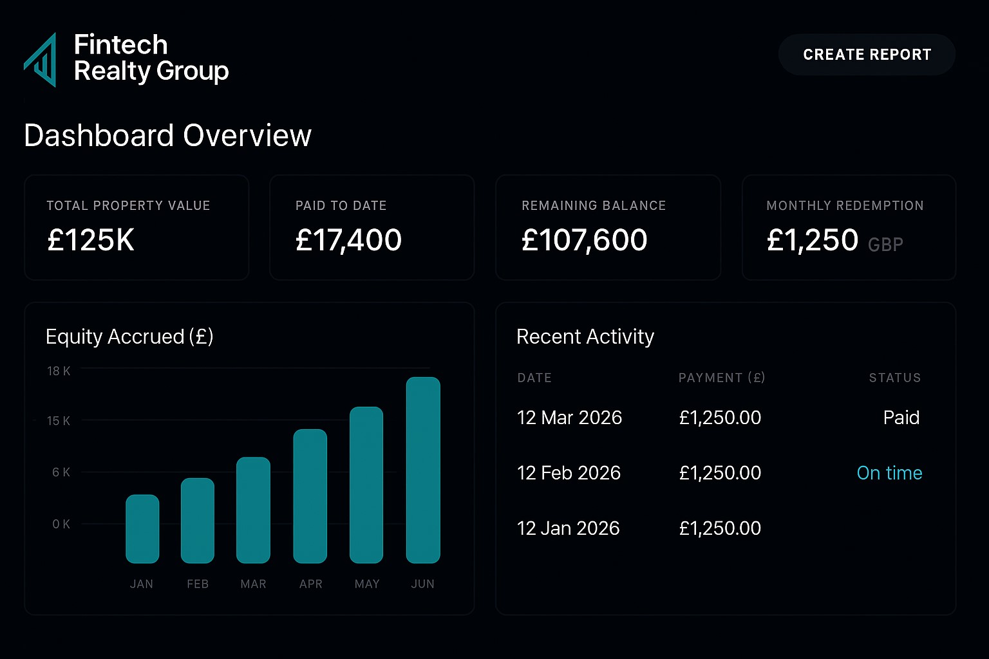Click the STATUS column header
The image size is (989, 659).
(x=895, y=378)
